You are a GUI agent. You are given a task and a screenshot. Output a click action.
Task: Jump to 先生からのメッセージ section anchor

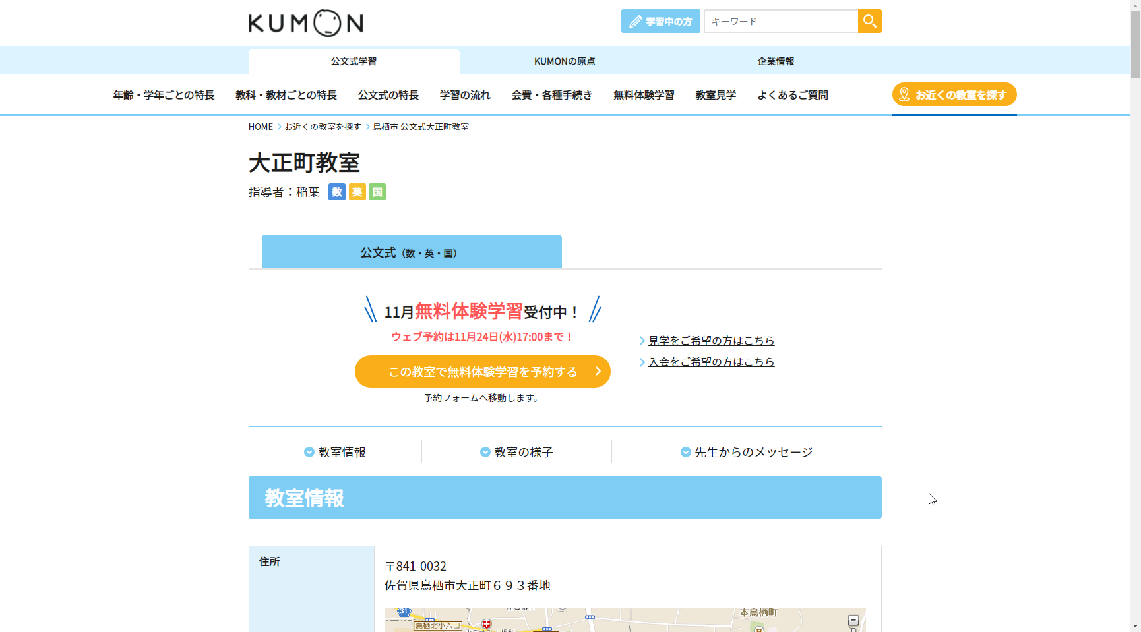tap(747, 452)
